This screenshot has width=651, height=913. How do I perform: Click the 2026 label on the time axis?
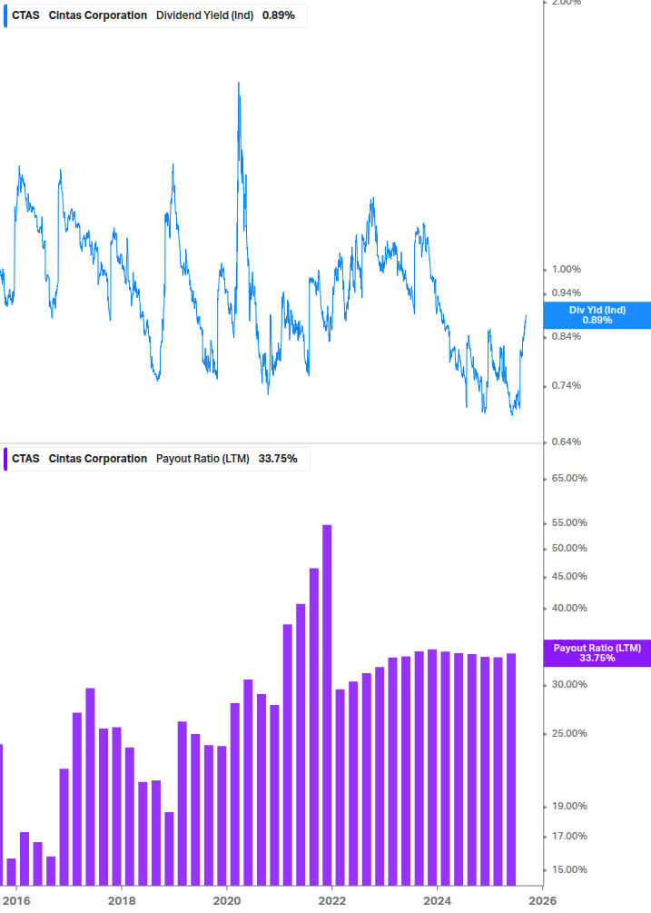[542, 901]
